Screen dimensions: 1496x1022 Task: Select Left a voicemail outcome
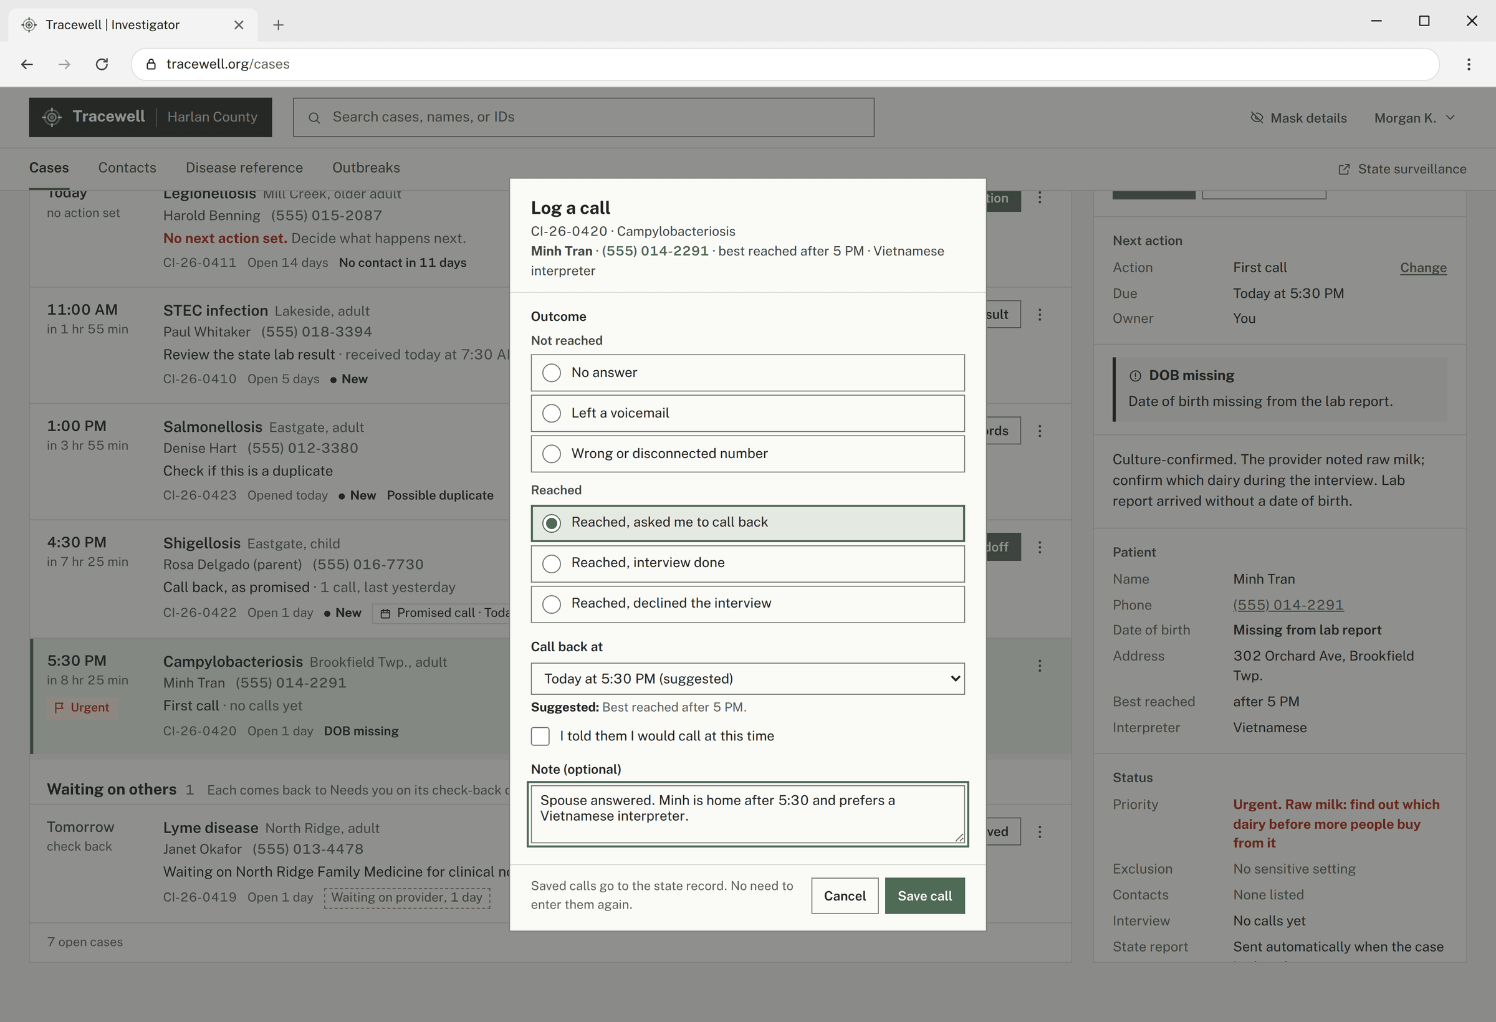pyautogui.click(x=747, y=413)
